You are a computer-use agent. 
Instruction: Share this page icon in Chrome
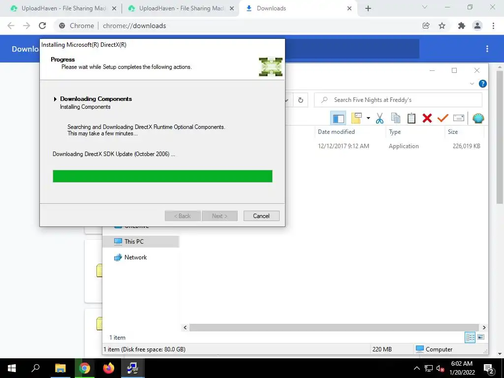[426, 26]
